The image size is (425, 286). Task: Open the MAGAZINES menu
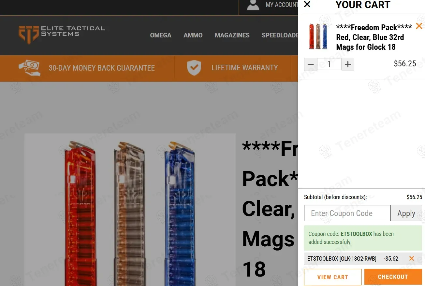point(232,35)
